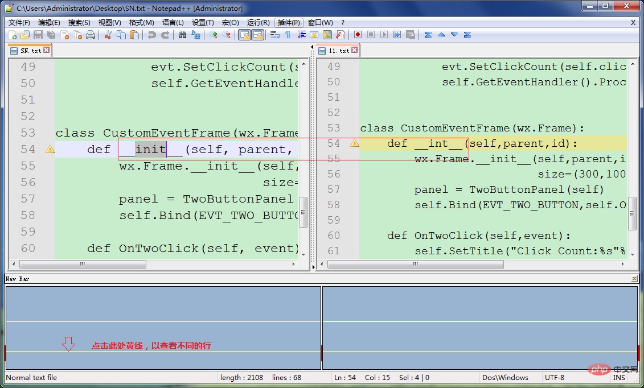Click the left pane horizontal scrollbar thumb
644x388 pixels.
[x=83, y=265]
